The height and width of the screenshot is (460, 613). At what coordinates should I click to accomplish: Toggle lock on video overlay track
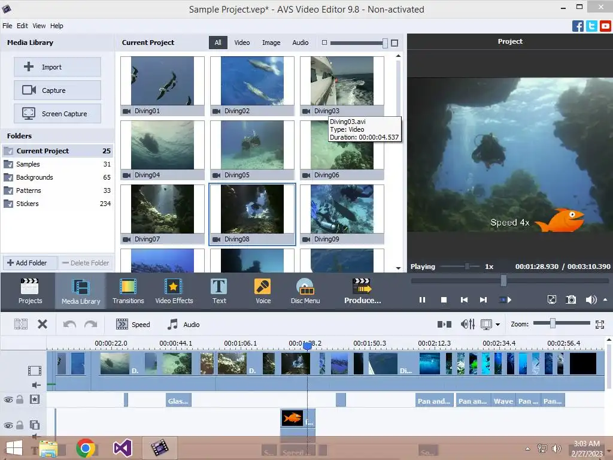[x=20, y=425]
